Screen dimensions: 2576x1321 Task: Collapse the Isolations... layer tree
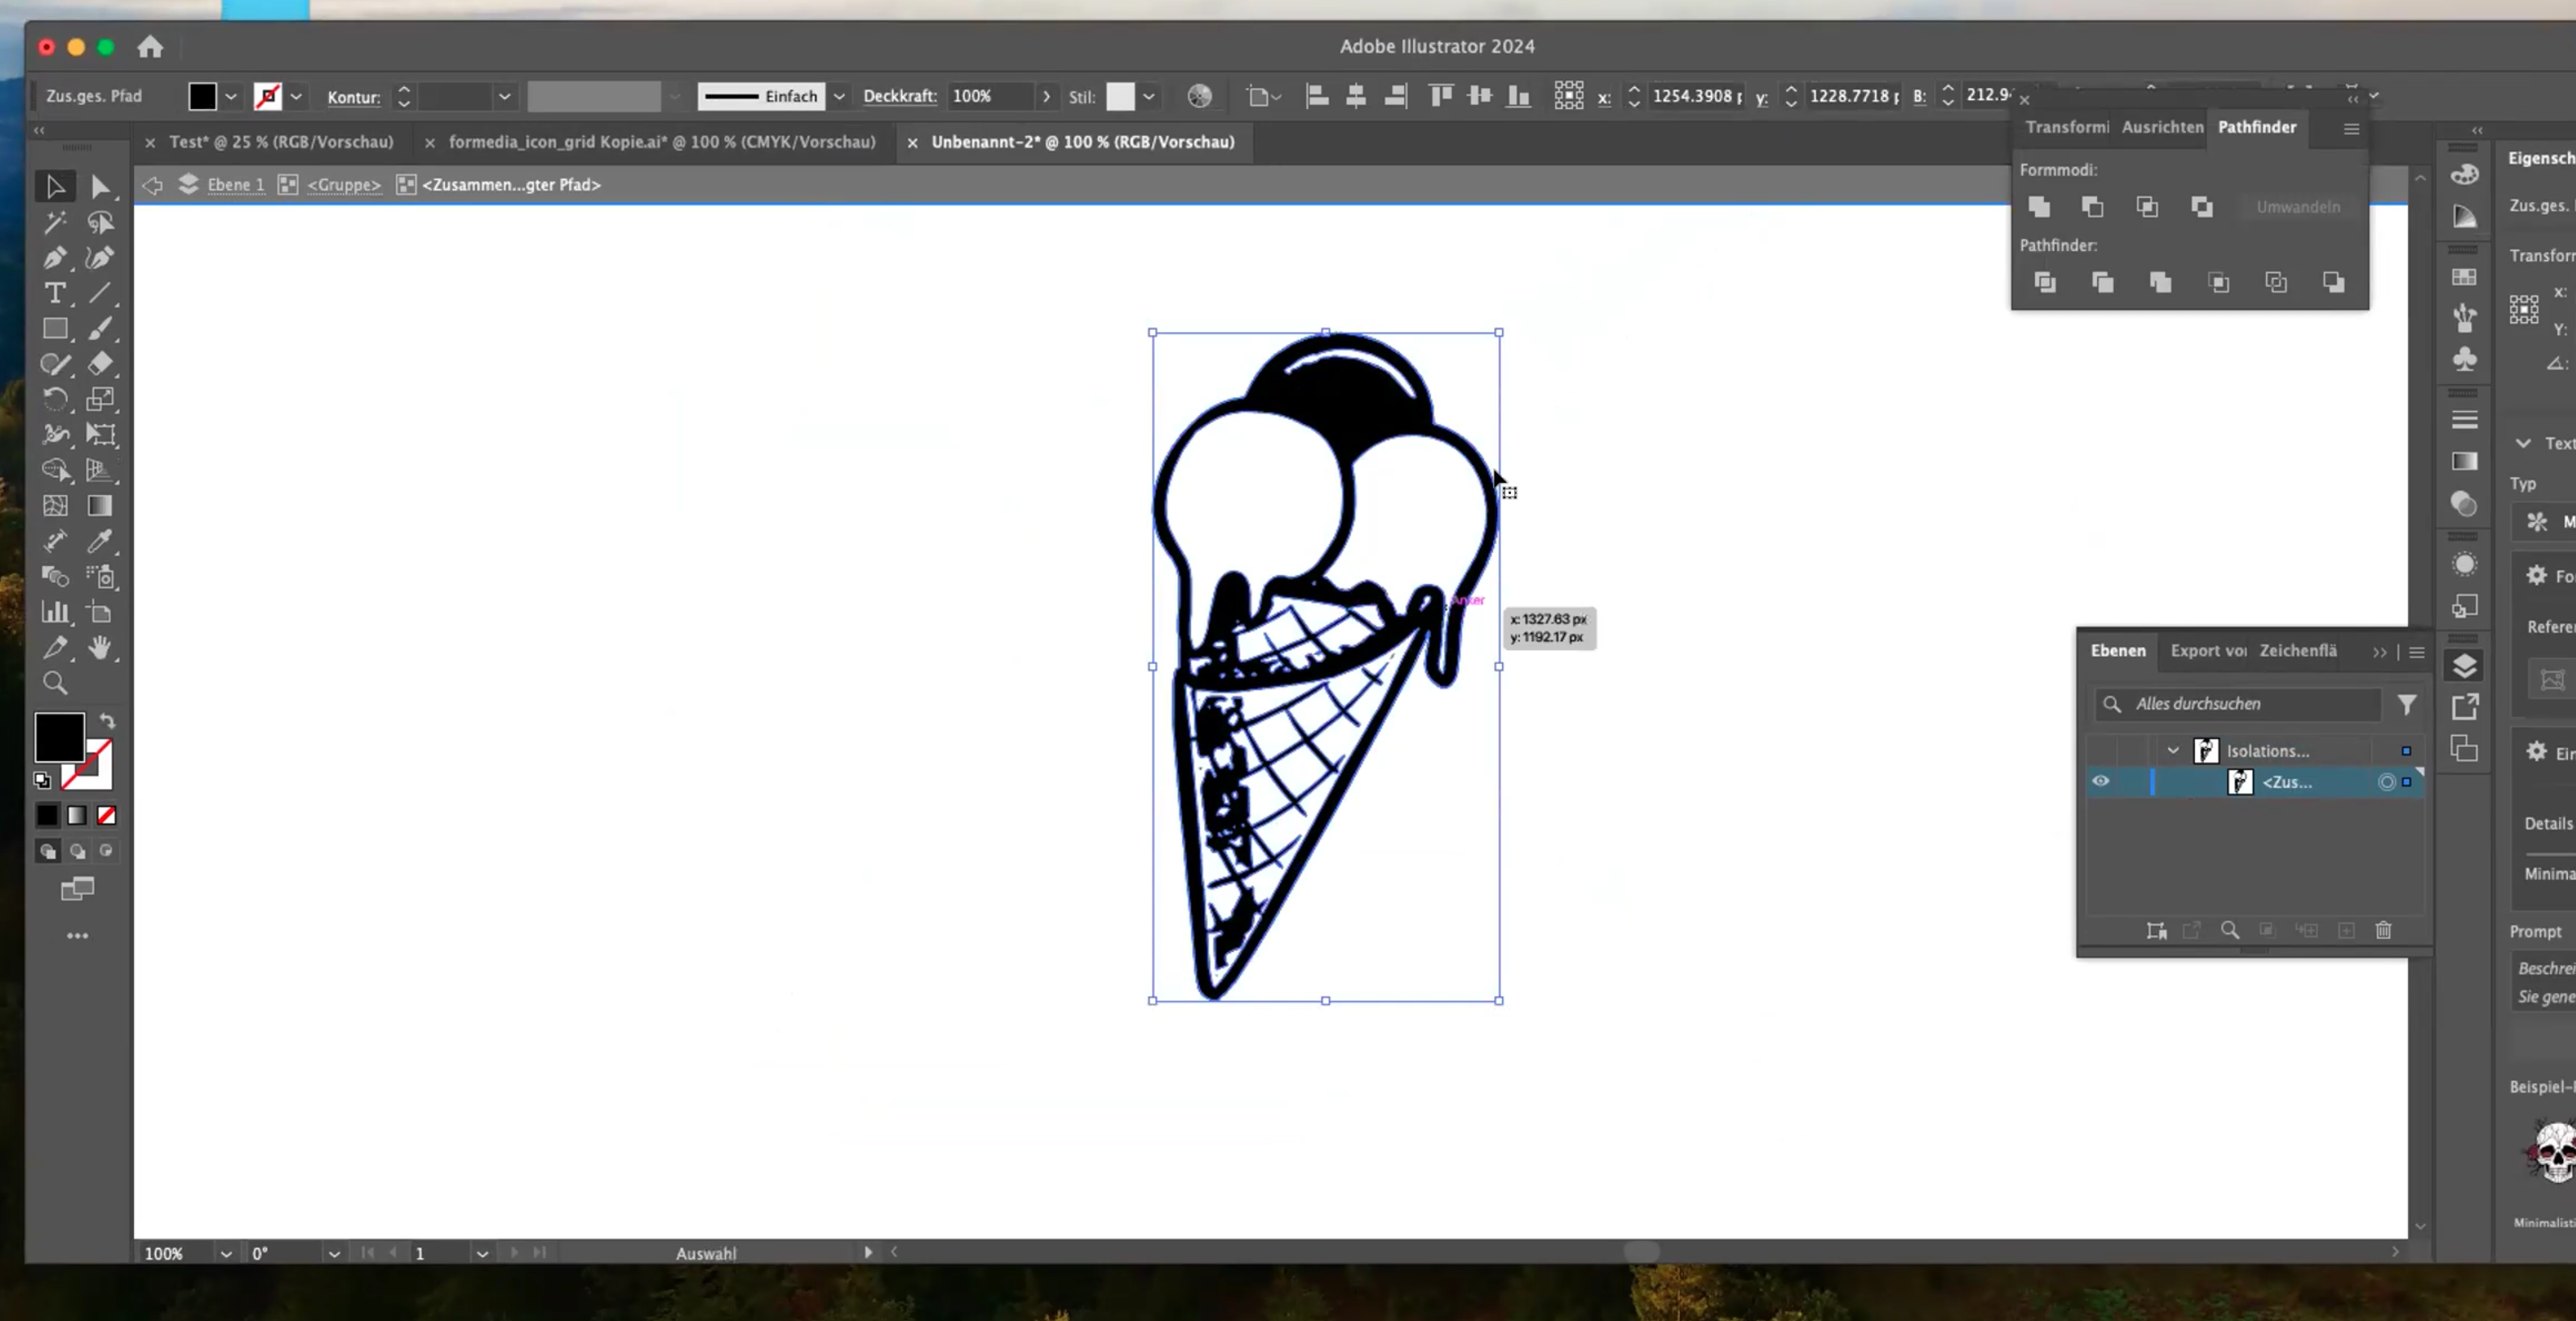click(x=2172, y=750)
